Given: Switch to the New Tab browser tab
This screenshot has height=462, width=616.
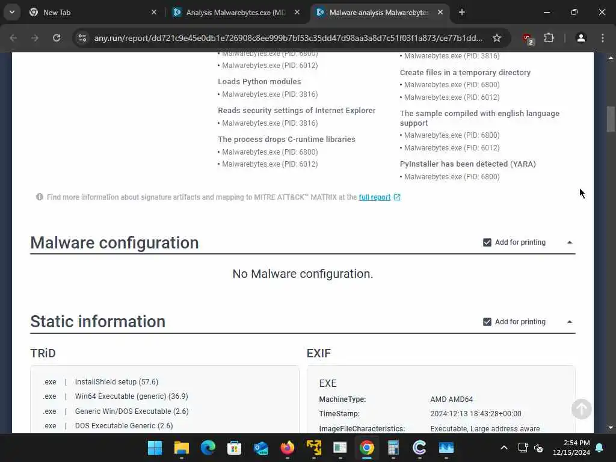Looking at the screenshot, I should click(x=93, y=12).
